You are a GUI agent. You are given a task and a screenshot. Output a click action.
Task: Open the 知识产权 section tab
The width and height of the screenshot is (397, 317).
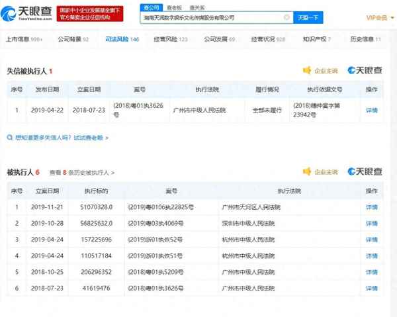click(x=317, y=39)
